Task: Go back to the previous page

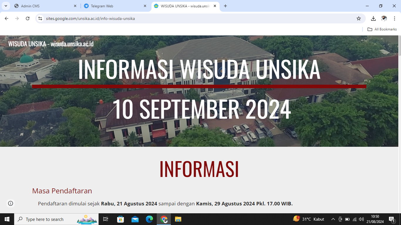Action: (6, 18)
